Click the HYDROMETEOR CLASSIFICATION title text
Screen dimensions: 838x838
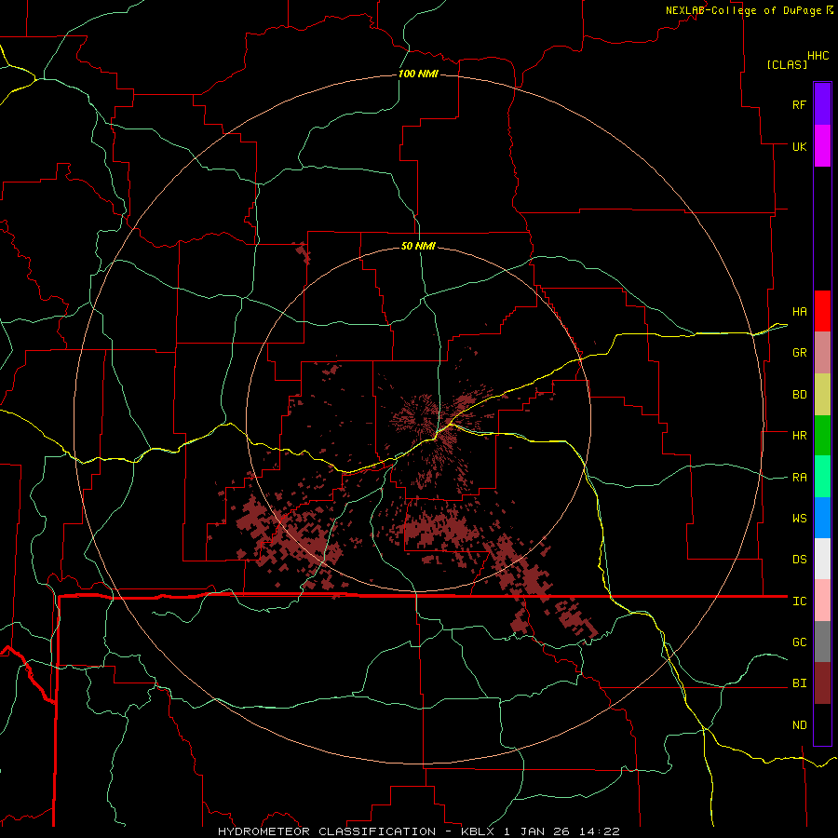(x=327, y=831)
